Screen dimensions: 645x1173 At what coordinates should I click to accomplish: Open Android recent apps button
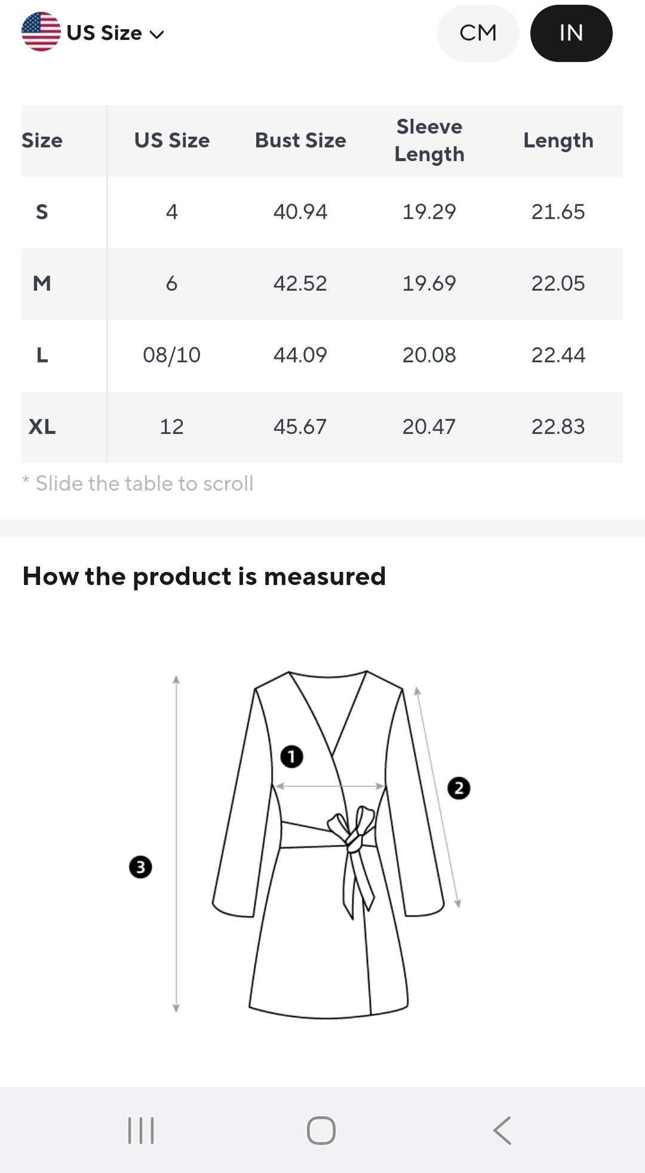[141, 1130]
